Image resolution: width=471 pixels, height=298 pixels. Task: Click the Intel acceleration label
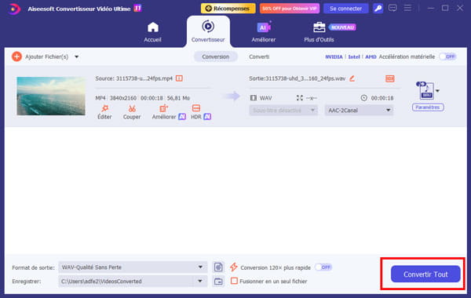click(x=354, y=56)
